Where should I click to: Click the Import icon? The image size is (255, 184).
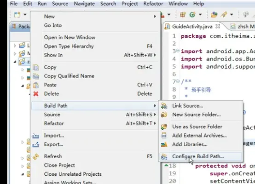click(x=36, y=136)
